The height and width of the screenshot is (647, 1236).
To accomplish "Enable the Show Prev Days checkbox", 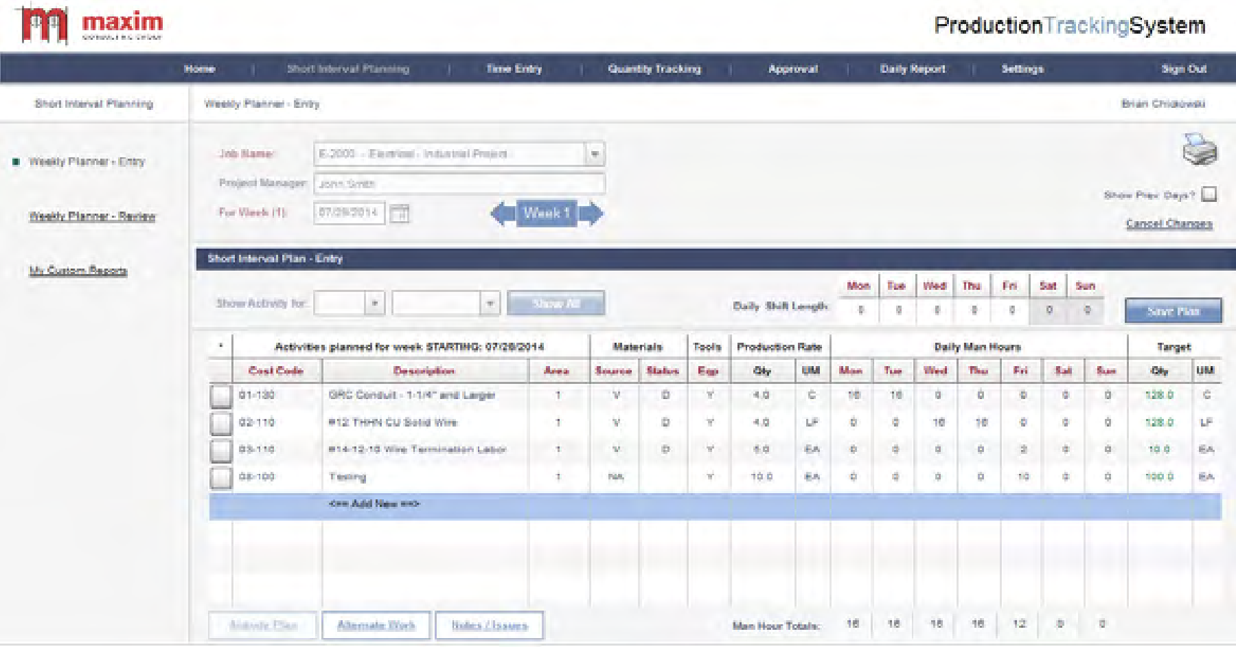I will 1209,194.
